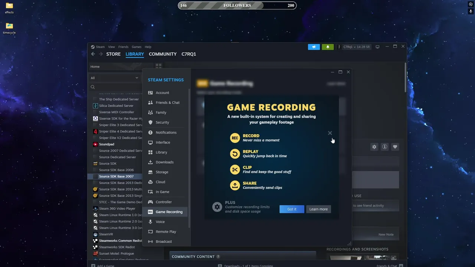
Task: Click the Got it button
Action: coord(292,209)
